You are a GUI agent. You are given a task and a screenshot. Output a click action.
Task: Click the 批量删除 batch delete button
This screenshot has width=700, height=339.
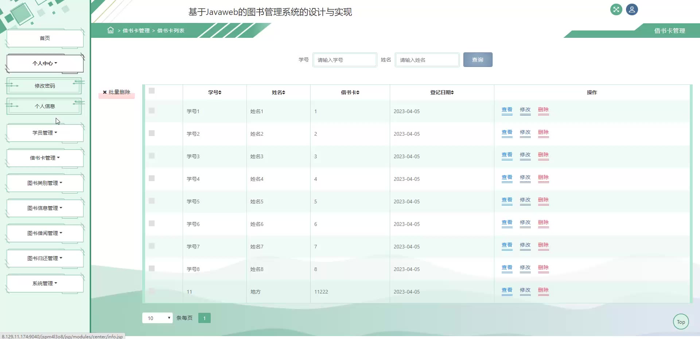[117, 92]
